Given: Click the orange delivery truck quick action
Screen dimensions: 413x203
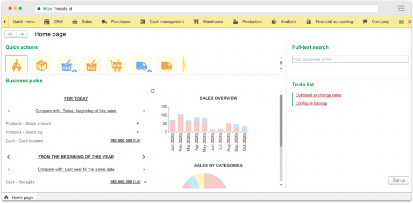Looking at the screenshot, I should pyautogui.click(x=167, y=64).
